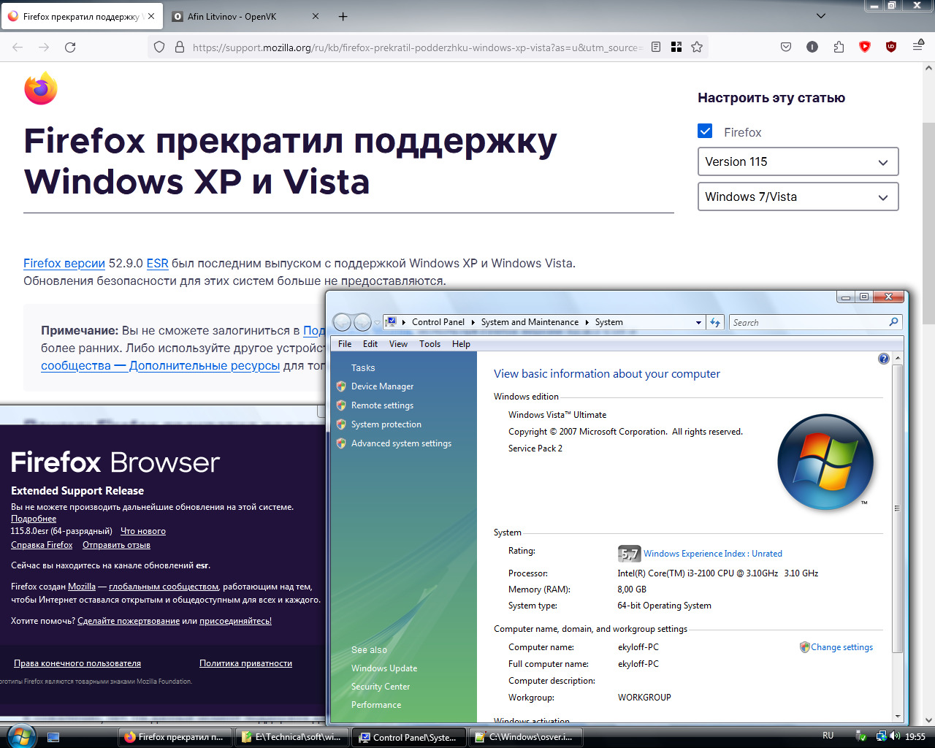The width and height of the screenshot is (935, 748).
Task: Open the uBlock Origin extension
Action: [x=891, y=47]
